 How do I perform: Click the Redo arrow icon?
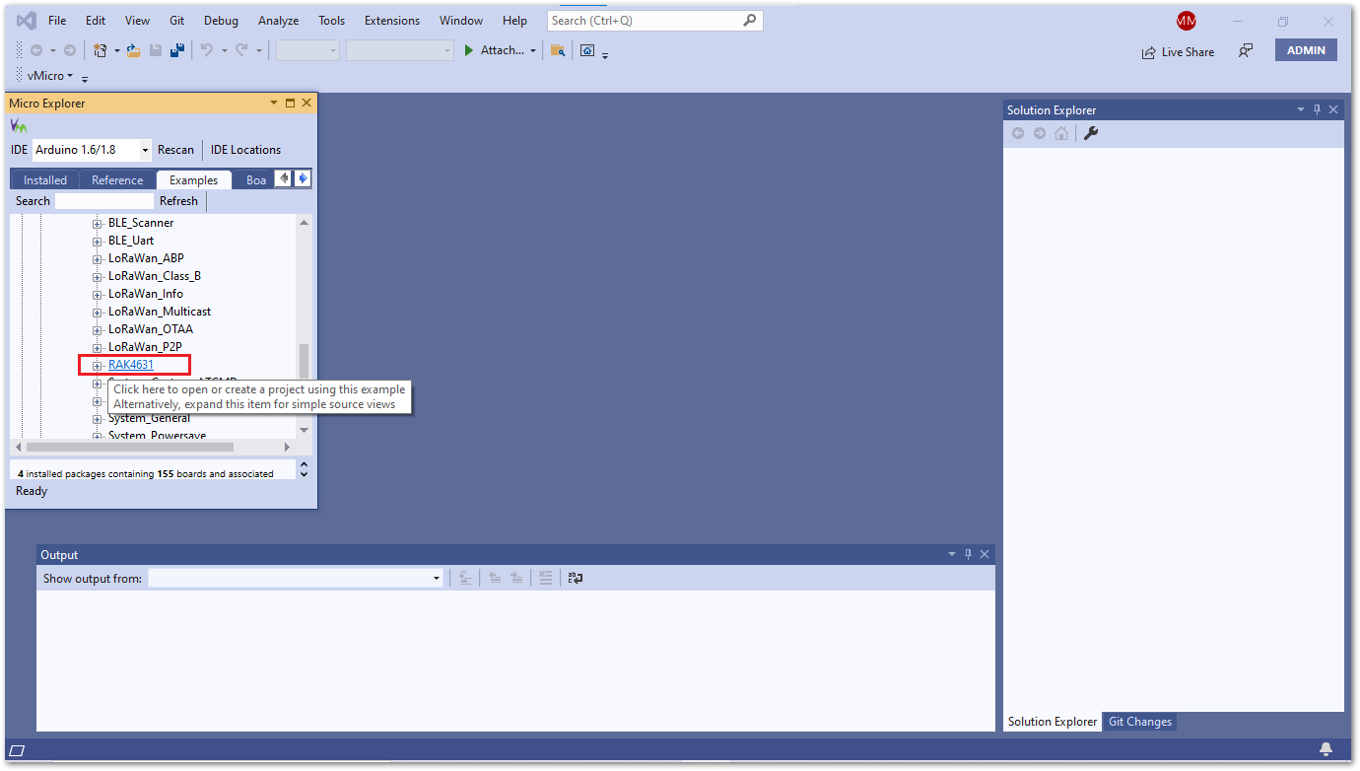[x=241, y=50]
